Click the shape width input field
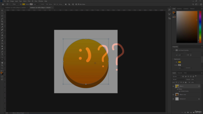 [x=50, y=4]
